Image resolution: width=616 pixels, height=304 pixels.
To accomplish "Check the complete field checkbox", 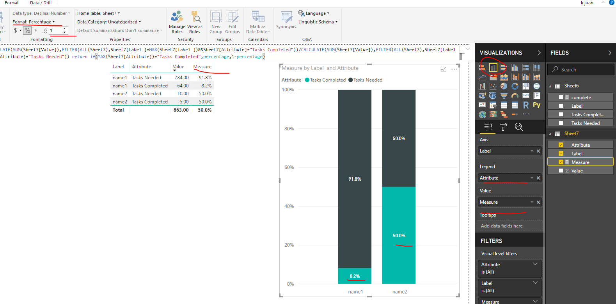I will coord(561,98).
